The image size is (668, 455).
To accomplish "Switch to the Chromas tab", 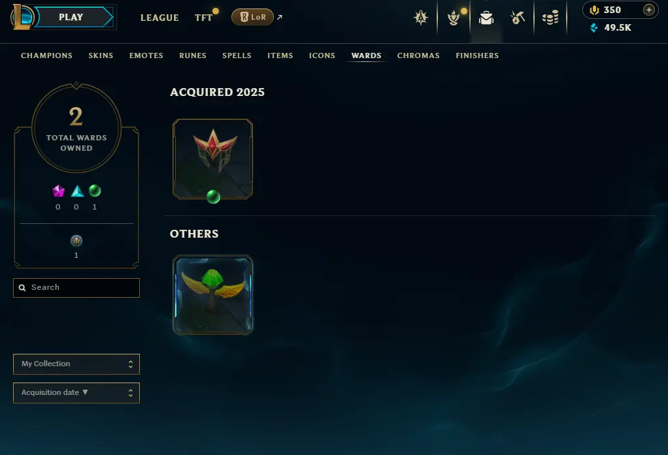I will click(418, 55).
